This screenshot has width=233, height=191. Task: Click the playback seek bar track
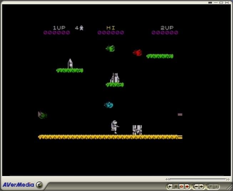tap(198, 179)
